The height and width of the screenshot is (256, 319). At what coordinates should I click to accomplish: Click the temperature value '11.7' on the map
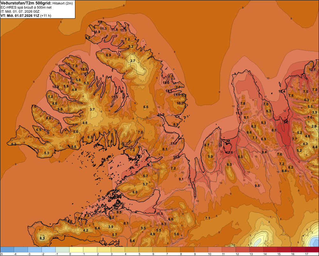click(174, 143)
